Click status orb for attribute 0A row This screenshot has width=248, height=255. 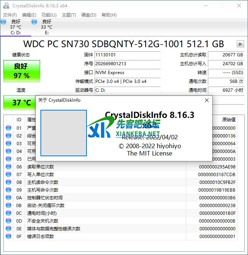click(x=8, y=198)
